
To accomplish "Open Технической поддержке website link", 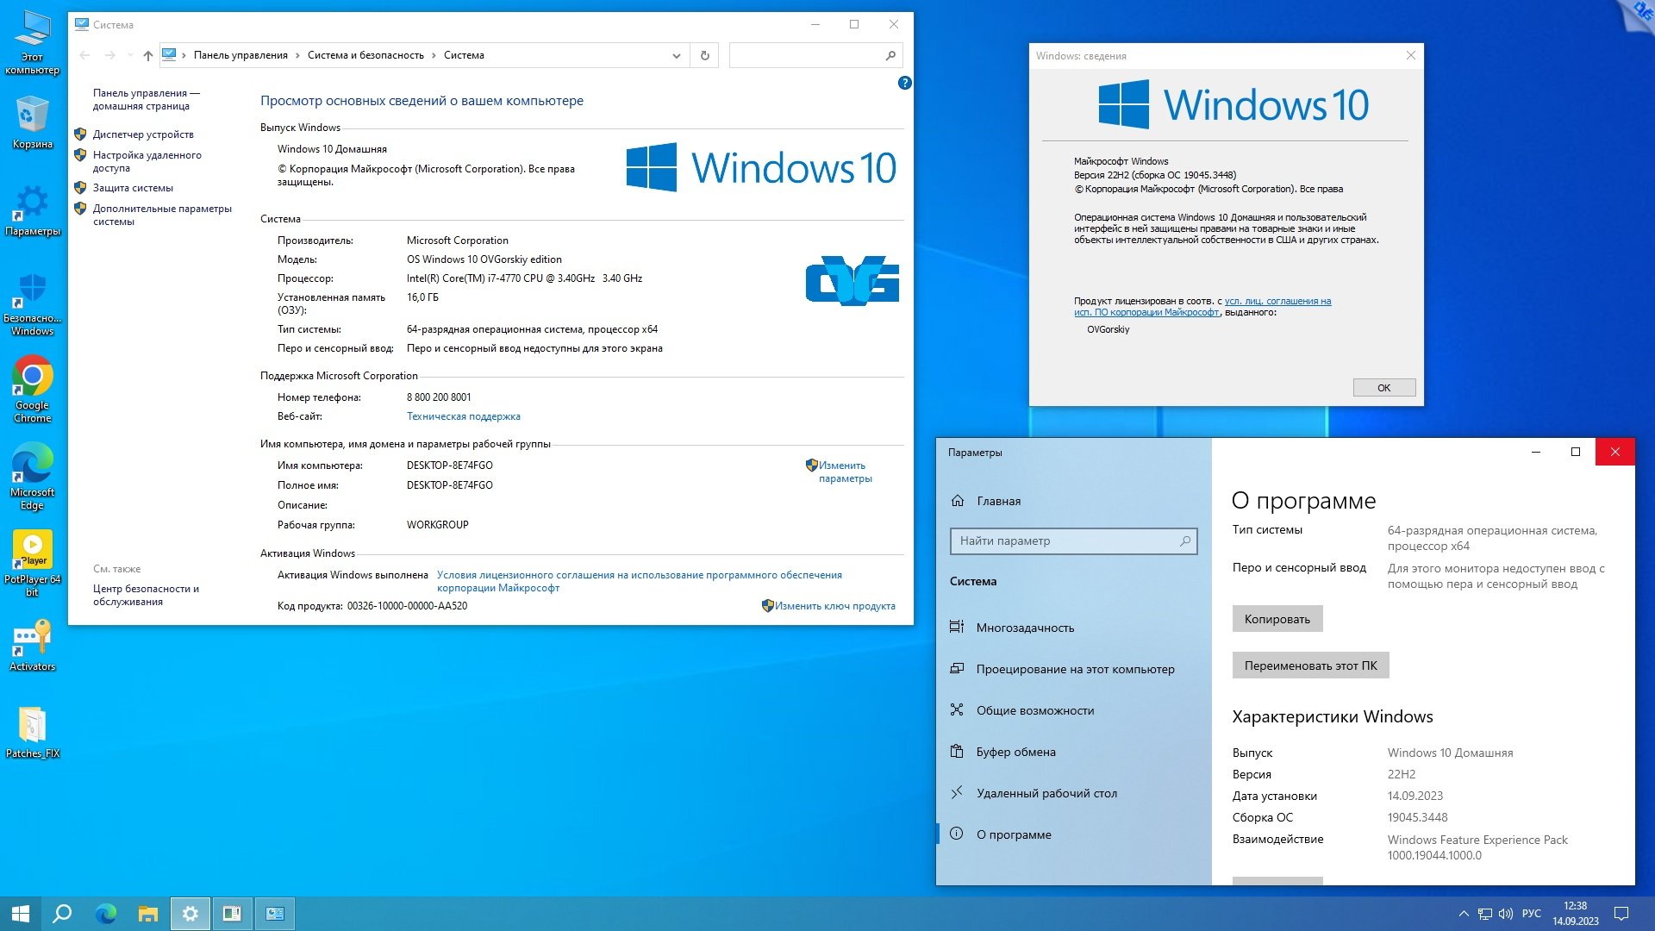I will [x=464, y=415].
